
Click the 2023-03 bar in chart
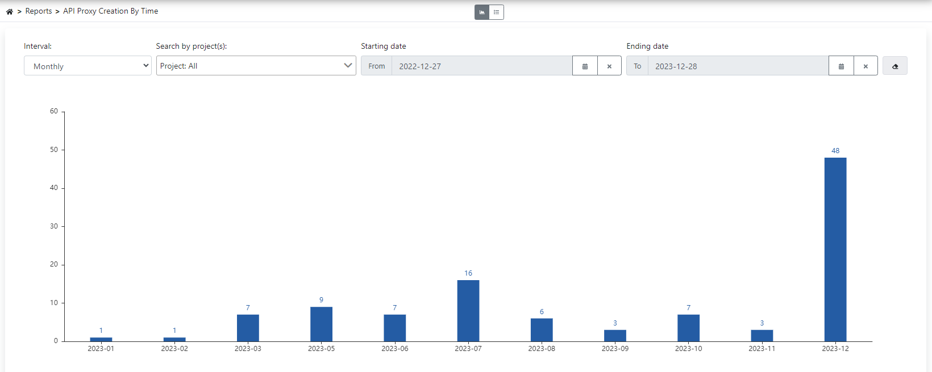point(248,328)
